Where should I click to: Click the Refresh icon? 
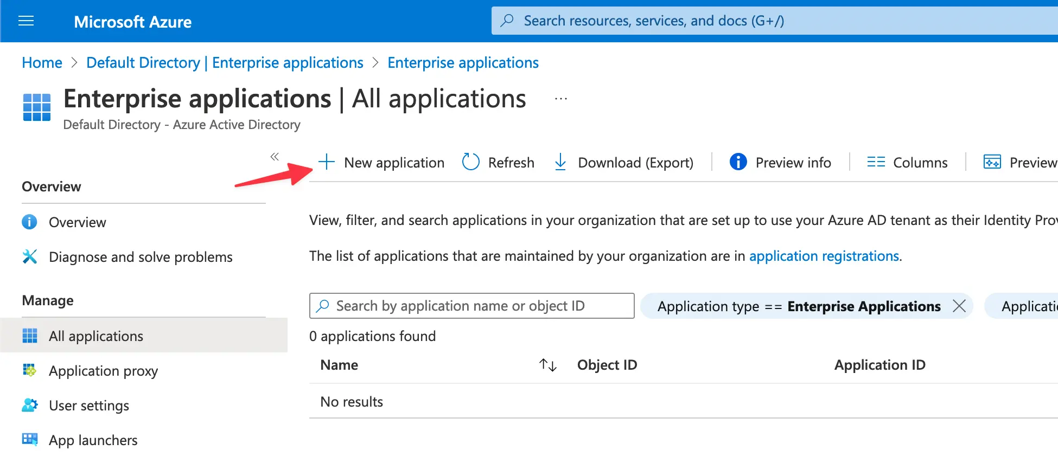[470, 162]
